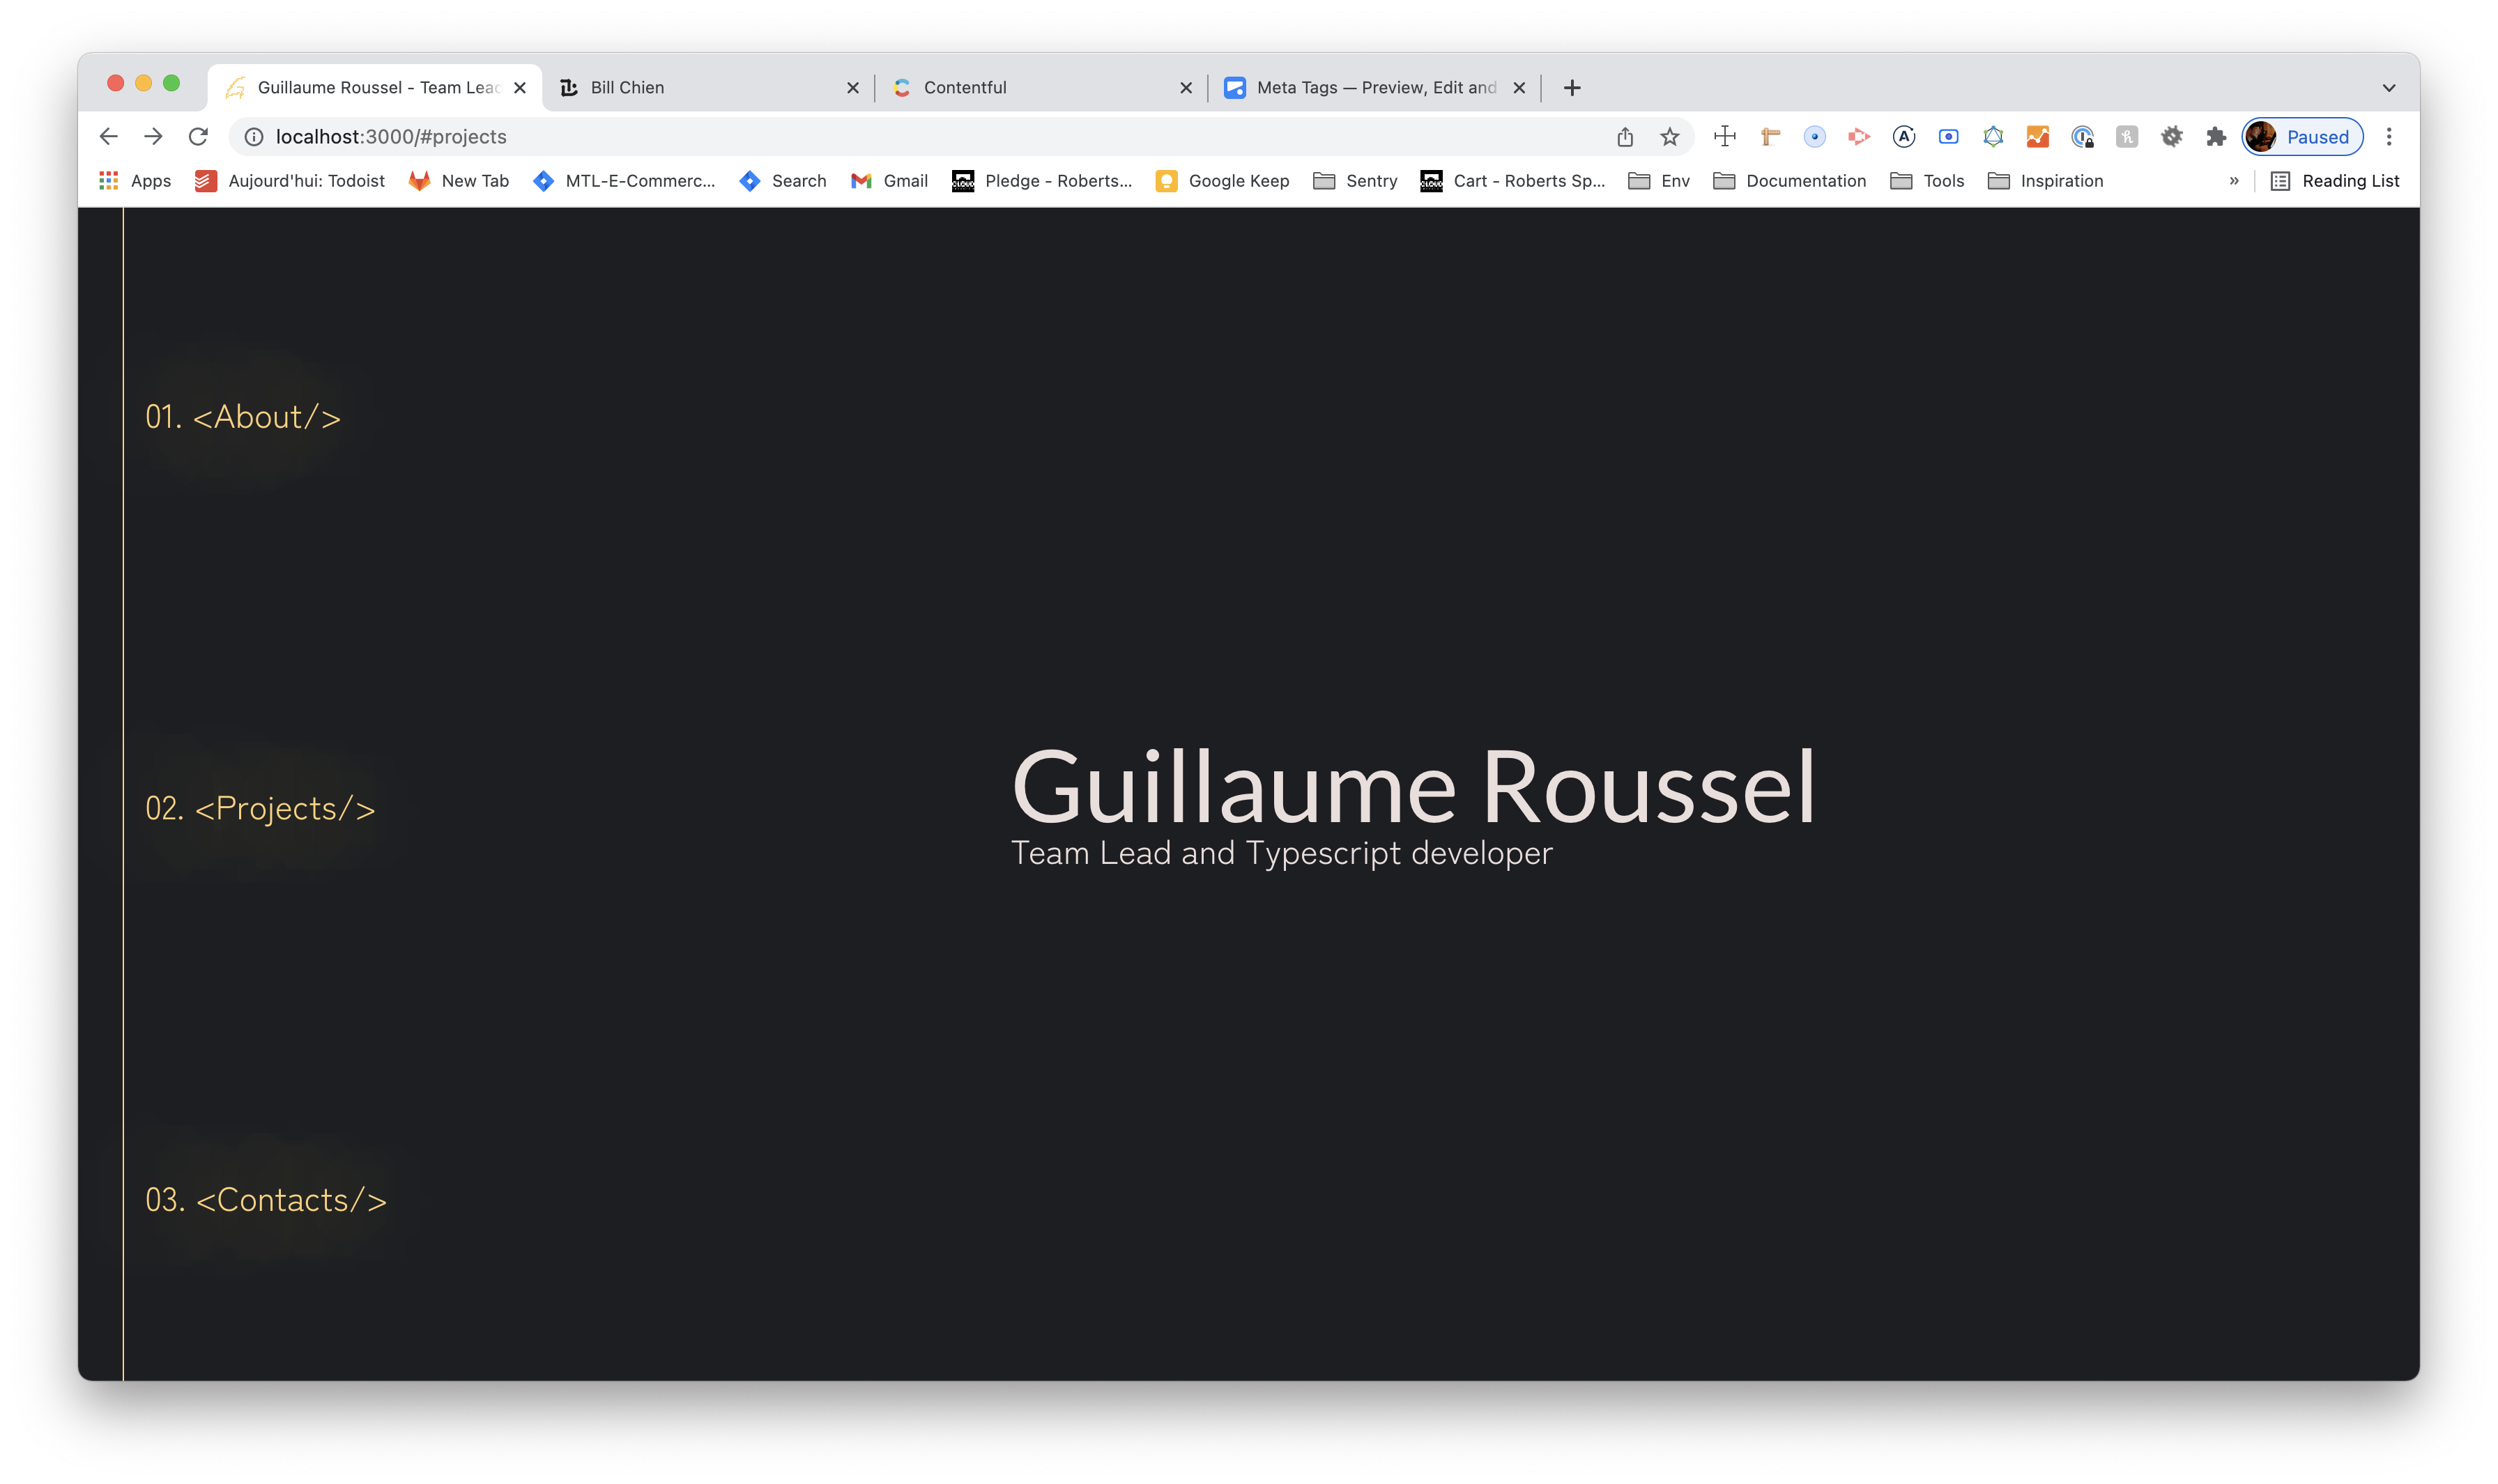Viewport: 2498px width, 1484px height.
Task: Open the GraphQL extension icon
Action: click(1994, 136)
